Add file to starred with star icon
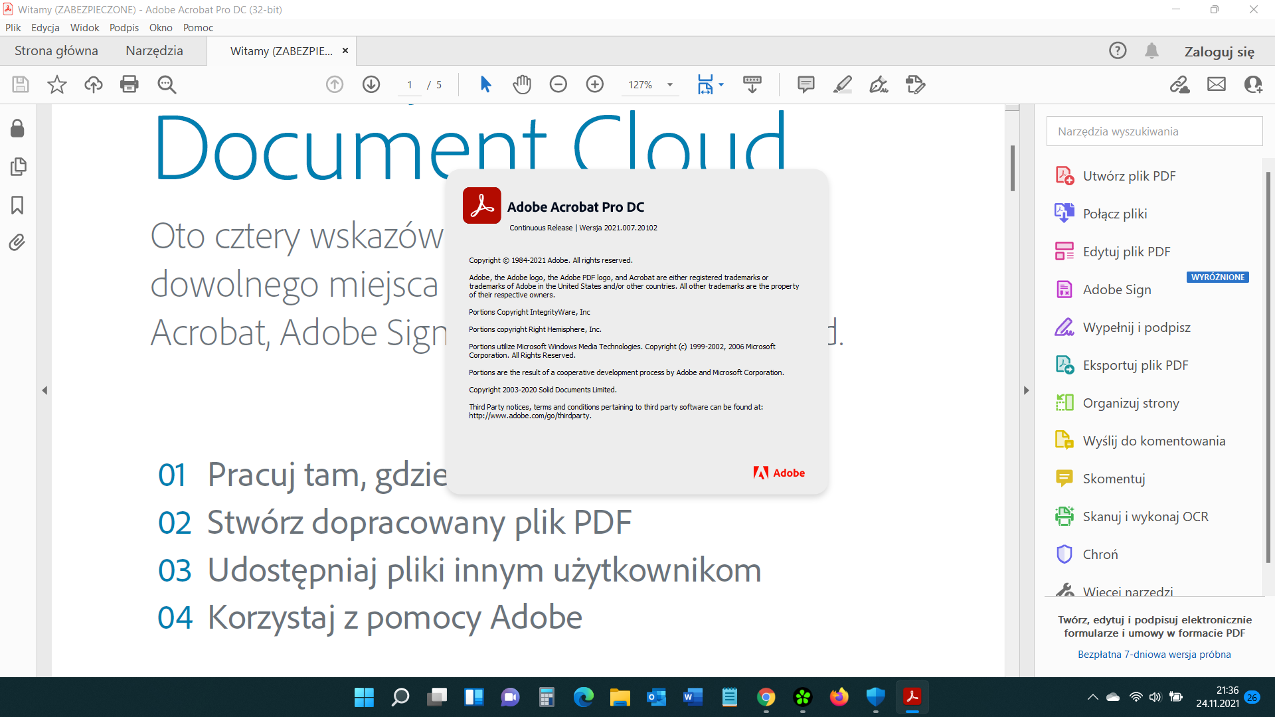The image size is (1275, 717). [57, 84]
